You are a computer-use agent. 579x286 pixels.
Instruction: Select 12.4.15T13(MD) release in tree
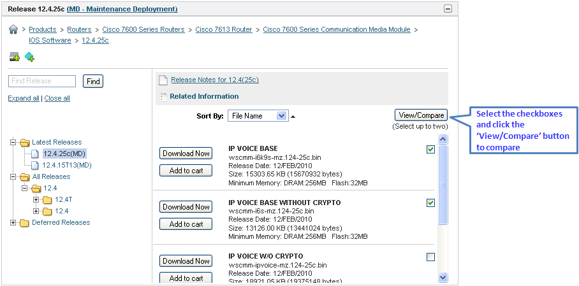(67, 165)
